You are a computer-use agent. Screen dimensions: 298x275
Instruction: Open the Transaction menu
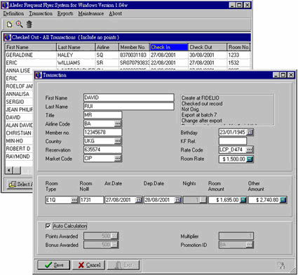[41, 13]
